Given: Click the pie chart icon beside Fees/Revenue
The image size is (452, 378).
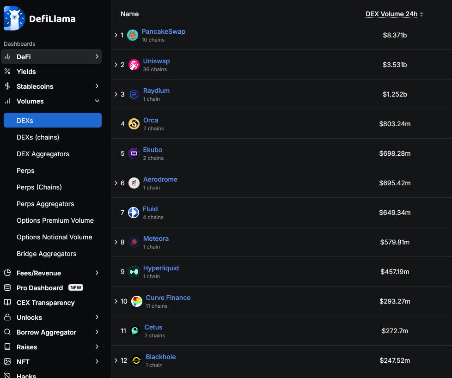Looking at the screenshot, I should [x=6, y=273].
